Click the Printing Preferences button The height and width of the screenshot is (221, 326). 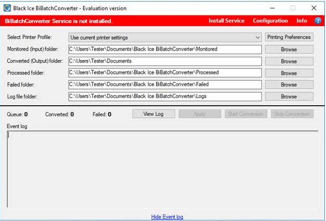click(x=289, y=37)
